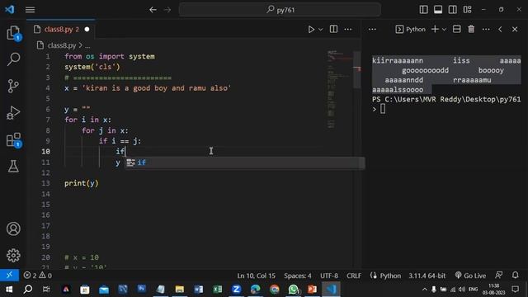
Task: Open the Run and Debug view
Action: click(13, 113)
